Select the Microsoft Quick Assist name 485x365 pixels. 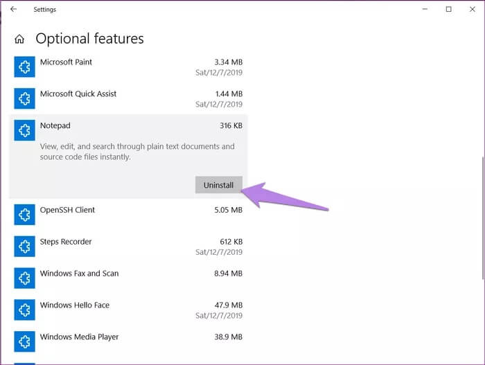[78, 94]
